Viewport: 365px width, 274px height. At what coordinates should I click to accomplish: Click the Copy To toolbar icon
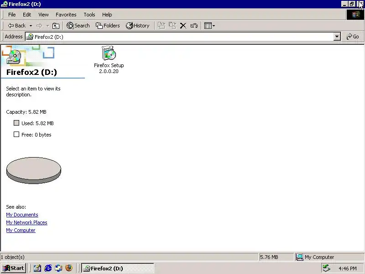click(x=172, y=26)
